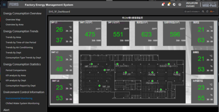219x112 pixels.
Task: Open the user account profile icon
Action: 180,5
